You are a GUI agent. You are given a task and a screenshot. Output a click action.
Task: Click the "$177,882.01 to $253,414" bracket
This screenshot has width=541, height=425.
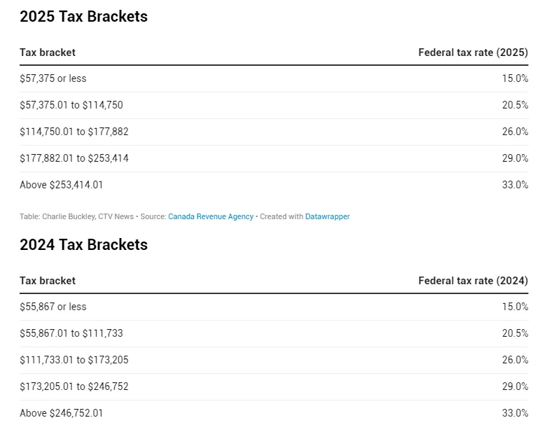(x=74, y=159)
